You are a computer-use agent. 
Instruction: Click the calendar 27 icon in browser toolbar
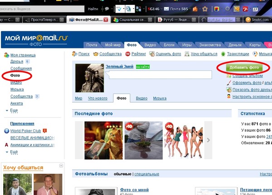255,9
